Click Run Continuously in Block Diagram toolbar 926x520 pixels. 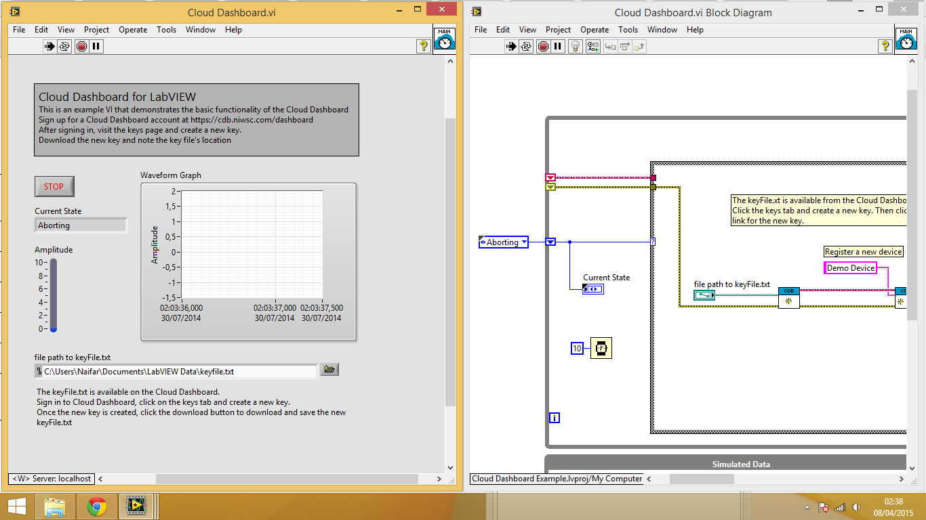(526, 47)
